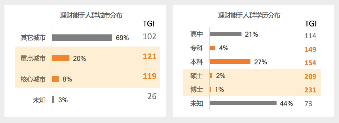Click the 27% data label
This screenshot has height=123, width=339.
click(261, 62)
